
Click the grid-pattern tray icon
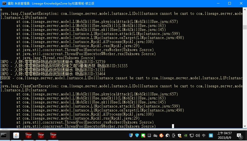point(149,135)
